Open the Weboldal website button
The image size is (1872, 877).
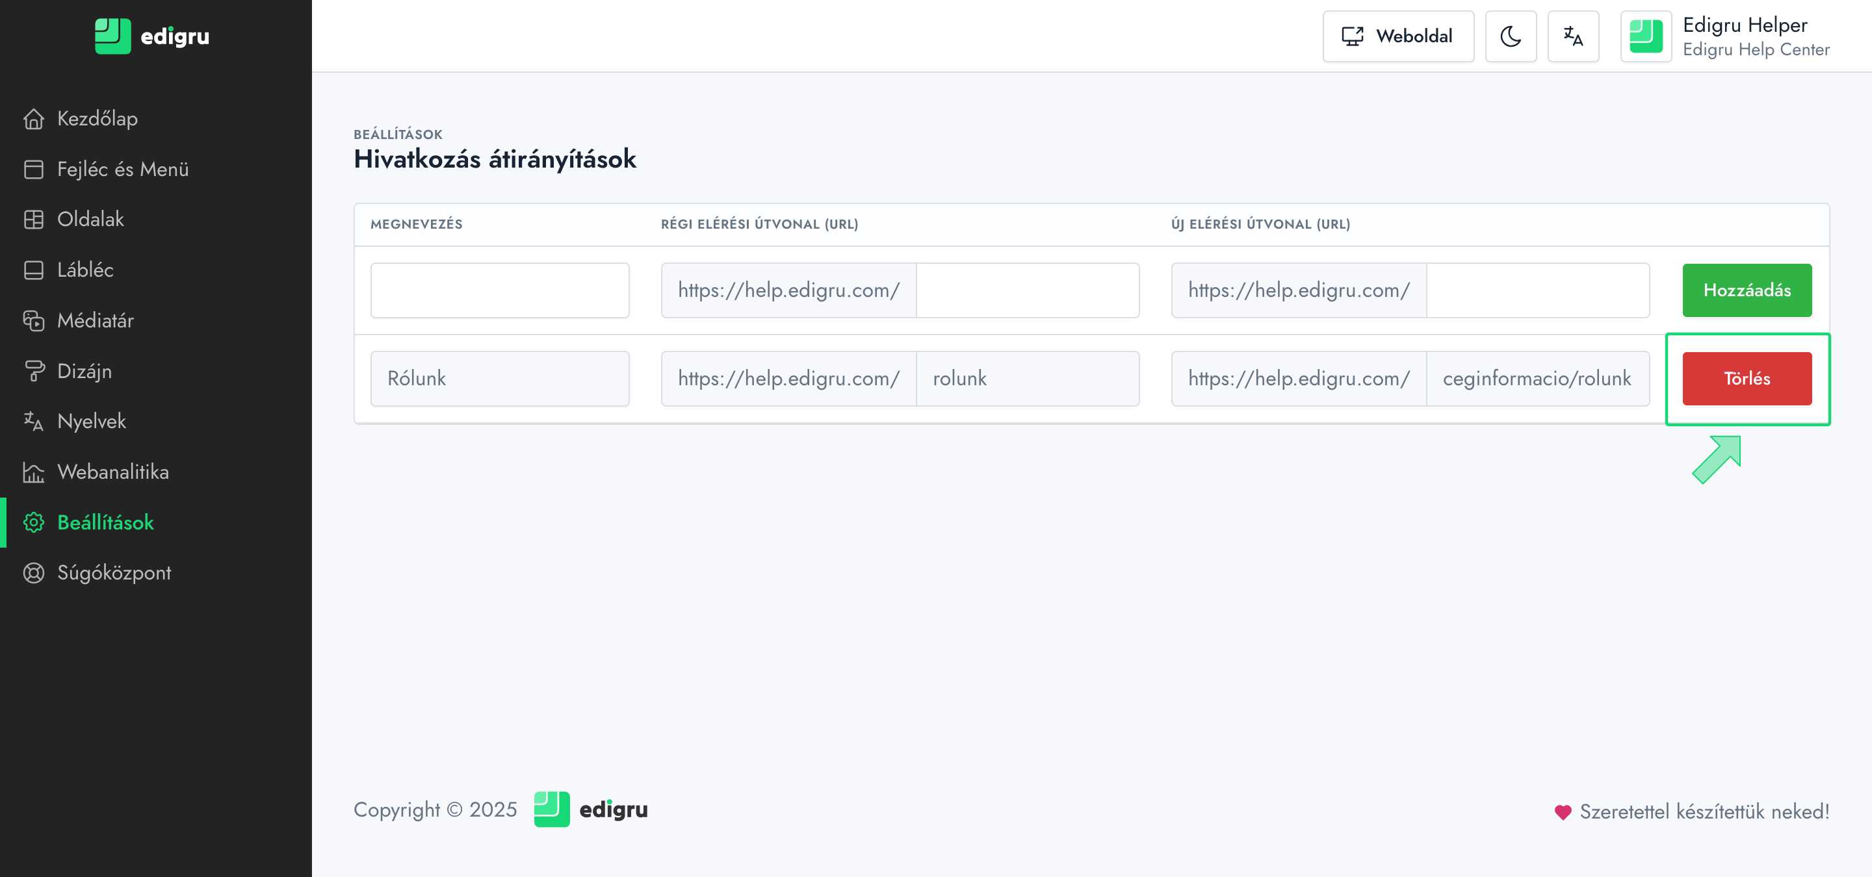click(1397, 36)
